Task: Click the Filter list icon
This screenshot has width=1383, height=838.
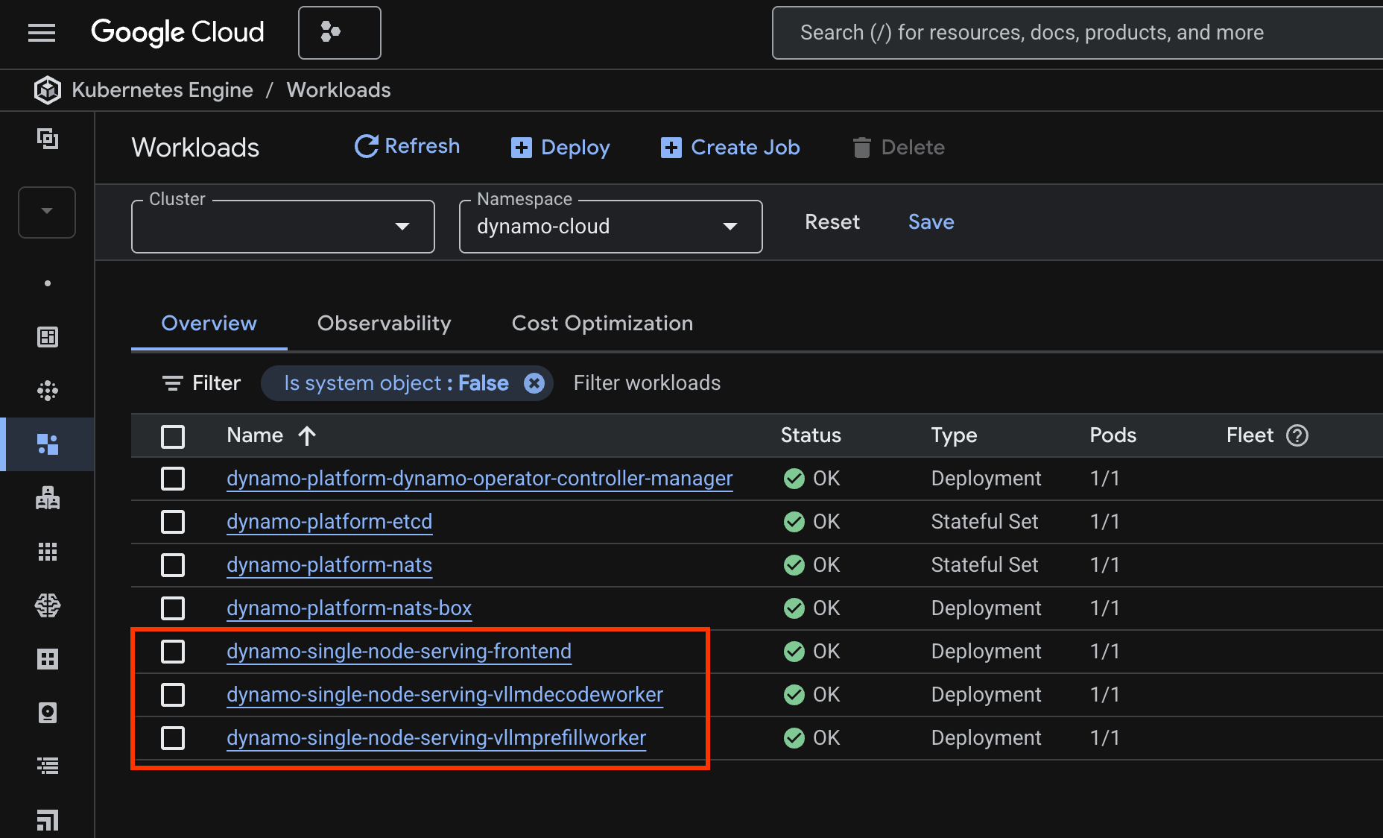Action: [x=172, y=383]
